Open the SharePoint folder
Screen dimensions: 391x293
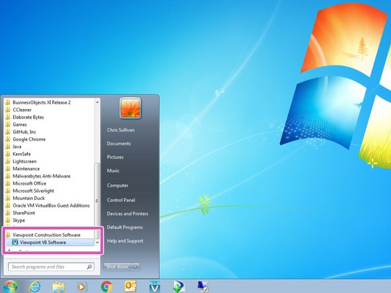pyautogui.click(x=24, y=212)
